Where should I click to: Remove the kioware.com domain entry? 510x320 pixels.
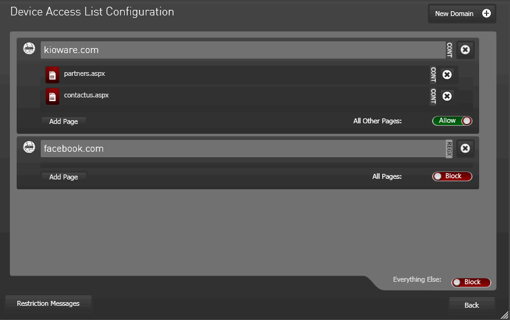click(x=465, y=50)
